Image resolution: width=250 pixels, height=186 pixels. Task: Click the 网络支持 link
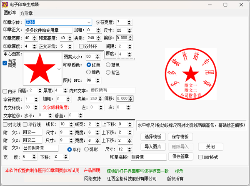pyautogui.click(x=92, y=178)
